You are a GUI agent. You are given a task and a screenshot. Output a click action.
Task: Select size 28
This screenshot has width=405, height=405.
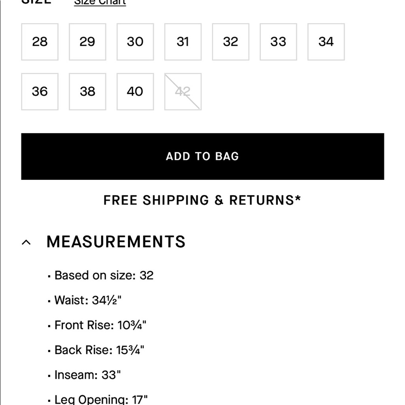point(40,42)
